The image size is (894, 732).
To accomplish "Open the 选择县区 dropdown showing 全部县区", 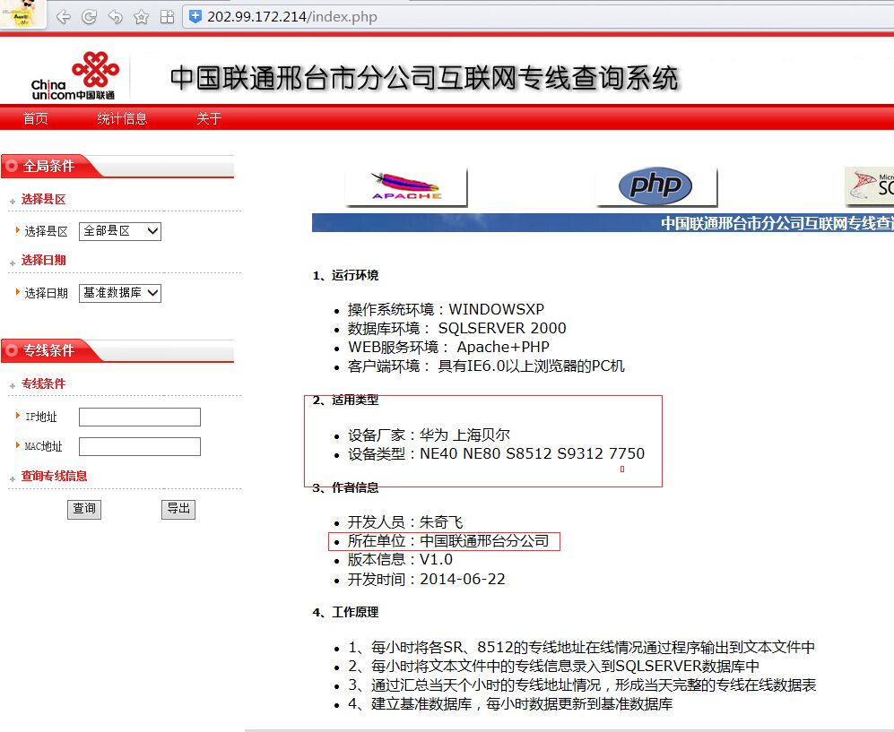I will (x=120, y=231).
